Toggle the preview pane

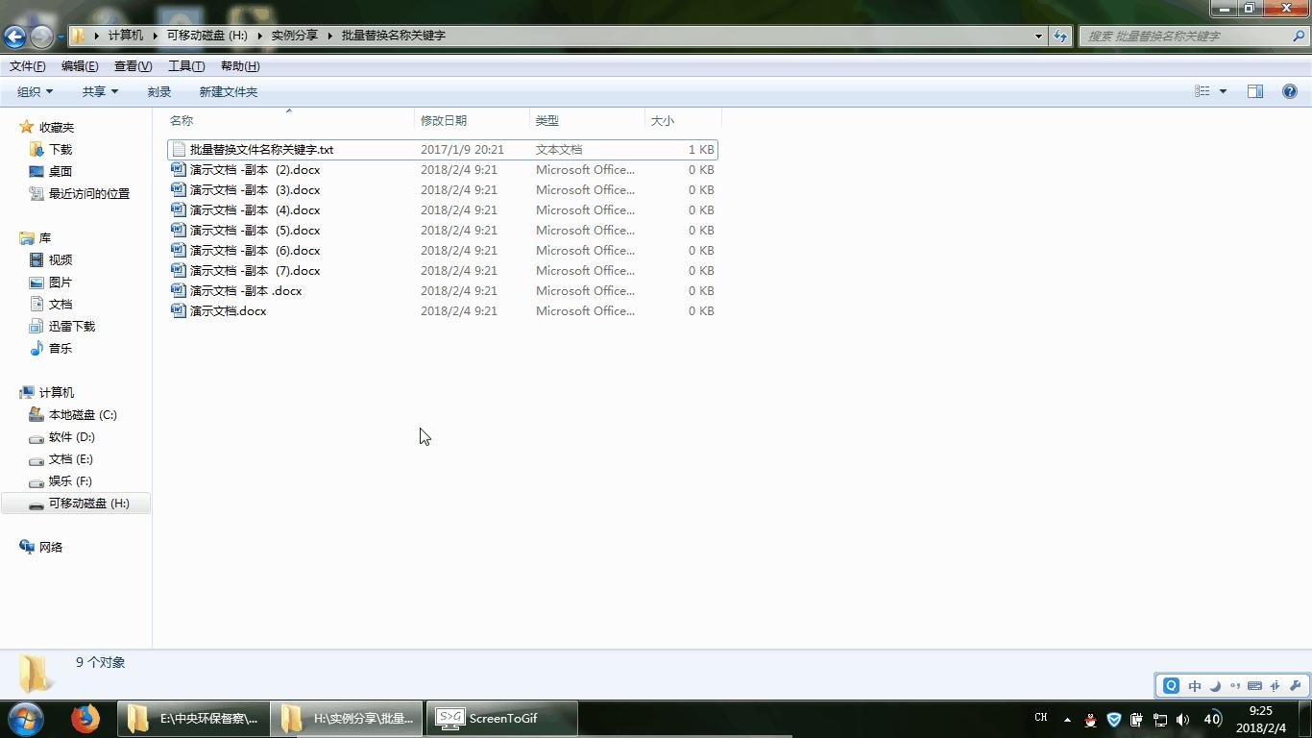click(1255, 91)
